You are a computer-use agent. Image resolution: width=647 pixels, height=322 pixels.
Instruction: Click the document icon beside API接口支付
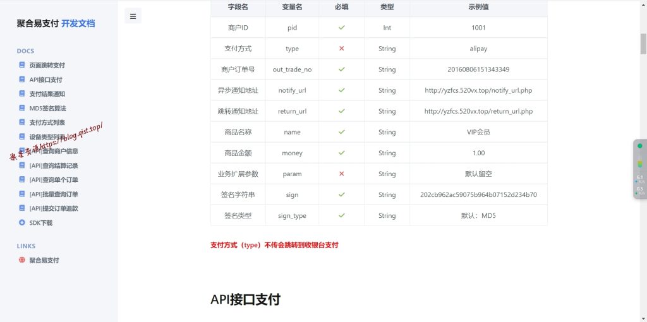(22, 80)
